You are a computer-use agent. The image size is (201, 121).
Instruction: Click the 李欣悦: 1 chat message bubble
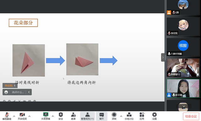[10, 86]
